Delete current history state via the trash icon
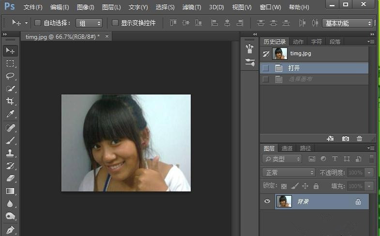The height and width of the screenshot is (236, 380). tap(359, 139)
